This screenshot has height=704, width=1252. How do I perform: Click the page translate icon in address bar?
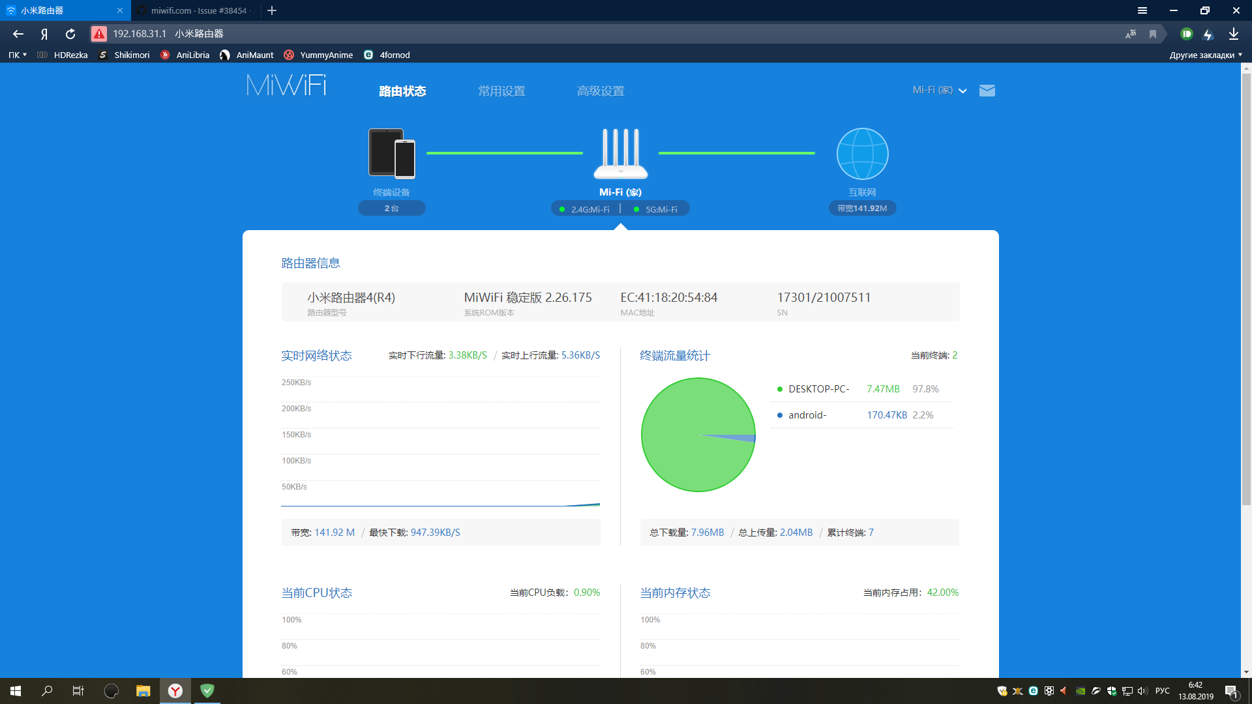1131,34
